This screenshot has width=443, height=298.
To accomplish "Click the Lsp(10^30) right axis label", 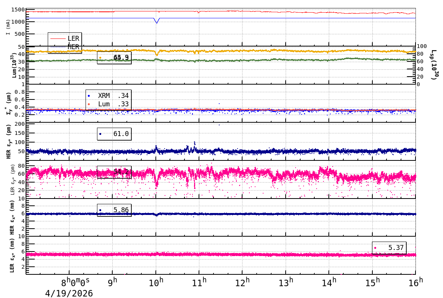I will coord(435,65).
